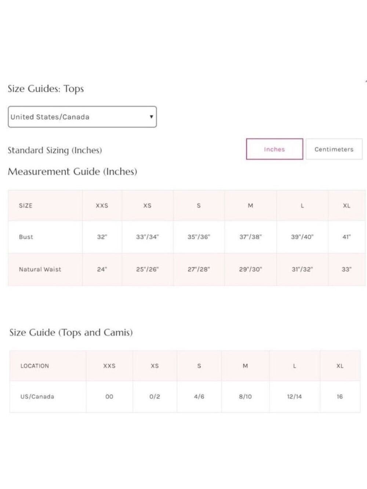
Task: Select the Natural Waist row label
Action: pyautogui.click(x=40, y=269)
